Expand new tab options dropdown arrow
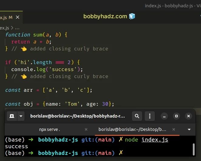201x161 pixels. coord(21,116)
